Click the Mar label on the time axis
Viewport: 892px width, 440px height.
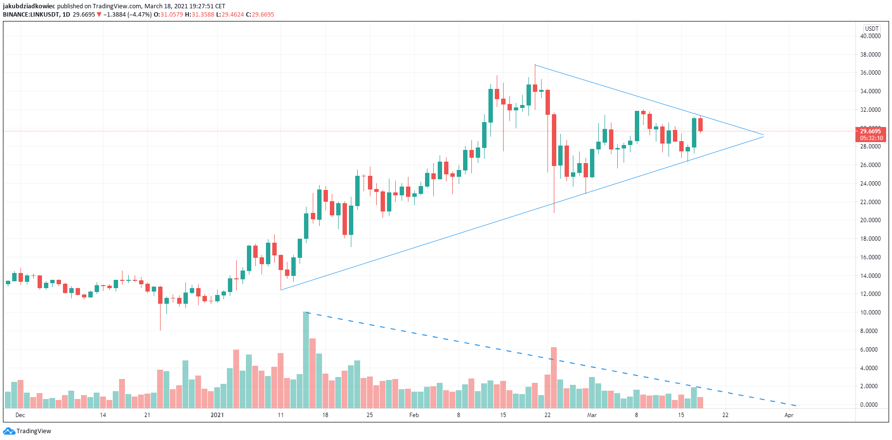[x=592, y=415]
